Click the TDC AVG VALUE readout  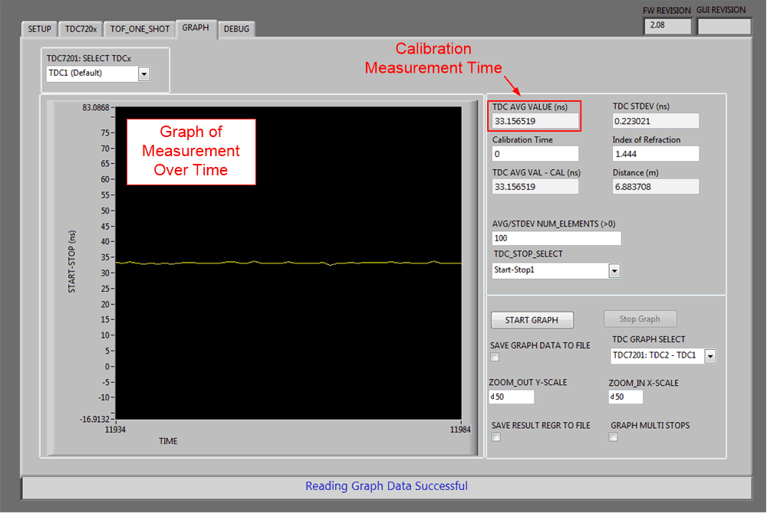point(535,121)
